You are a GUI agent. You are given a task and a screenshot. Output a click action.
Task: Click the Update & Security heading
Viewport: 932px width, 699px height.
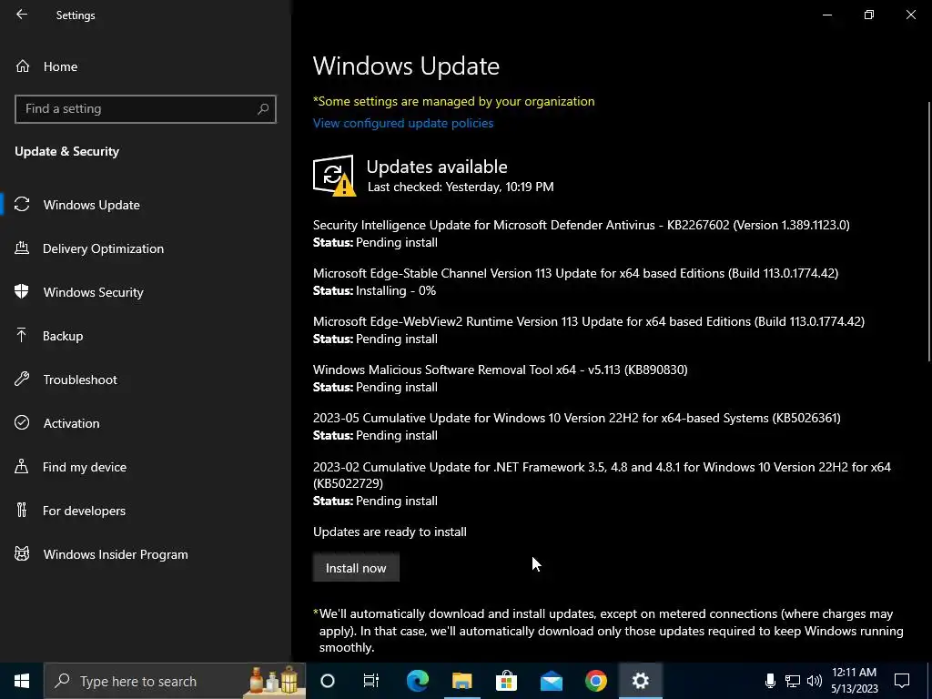click(x=66, y=151)
